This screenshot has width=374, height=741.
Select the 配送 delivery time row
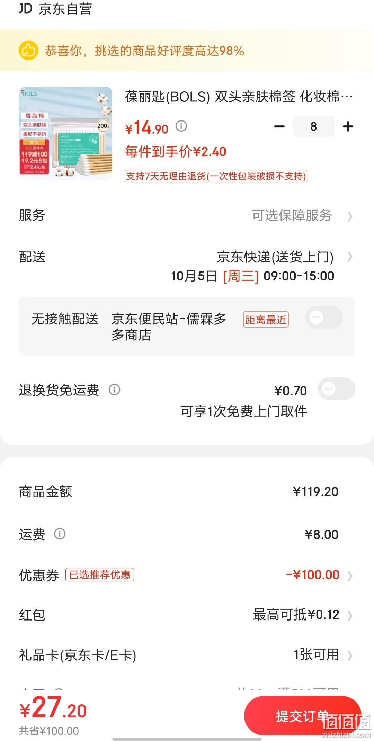coord(187,266)
